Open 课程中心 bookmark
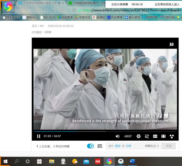This screenshot has height=166, width=182. pos(30,17)
